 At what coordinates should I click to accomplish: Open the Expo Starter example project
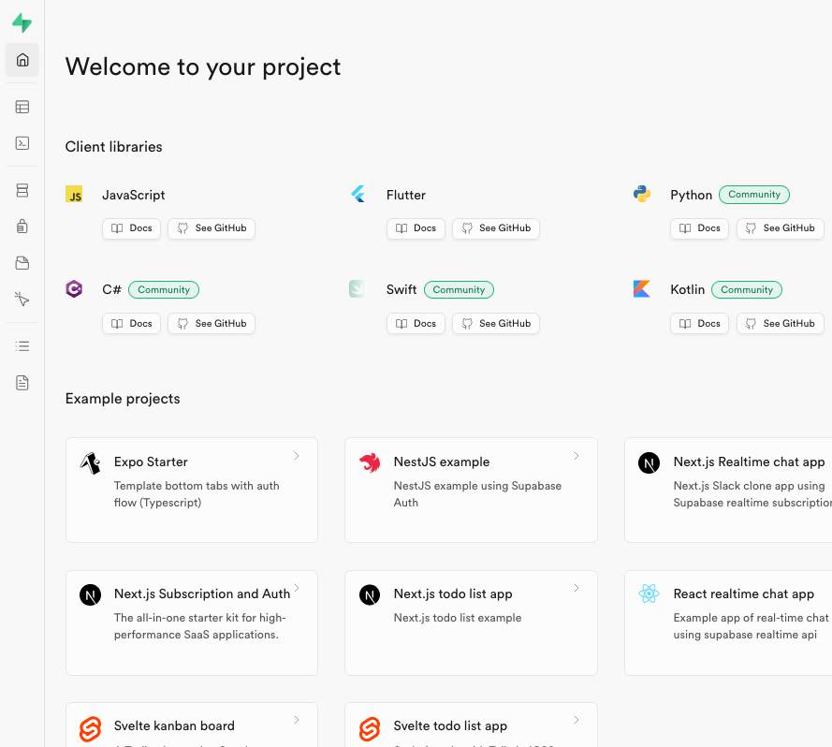(x=192, y=490)
